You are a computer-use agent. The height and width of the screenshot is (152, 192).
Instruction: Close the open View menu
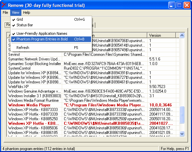pyautogui.click(x=15, y=12)
